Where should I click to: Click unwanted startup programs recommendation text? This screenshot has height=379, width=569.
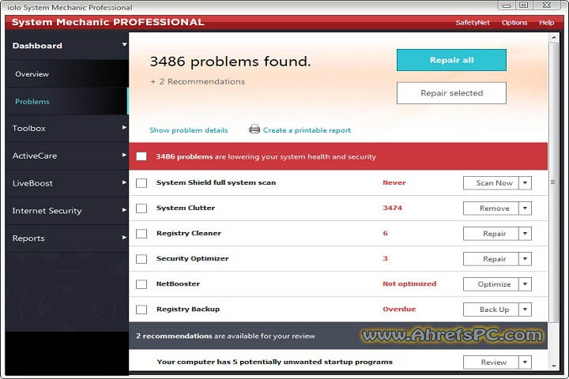coord(275,362)
